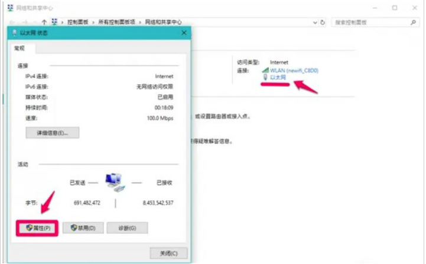Open the address bar history dropdown arrow
Screen dimensions: 426x264
point(315,22)
